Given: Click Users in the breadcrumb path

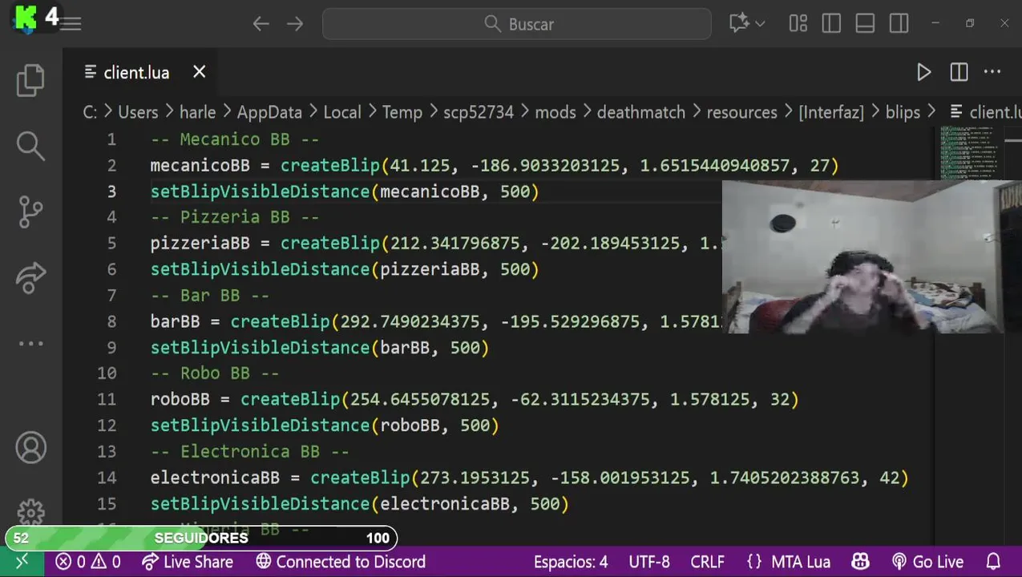Looking at the screenshot, I should pyautogui.click(x=138, y=112).
